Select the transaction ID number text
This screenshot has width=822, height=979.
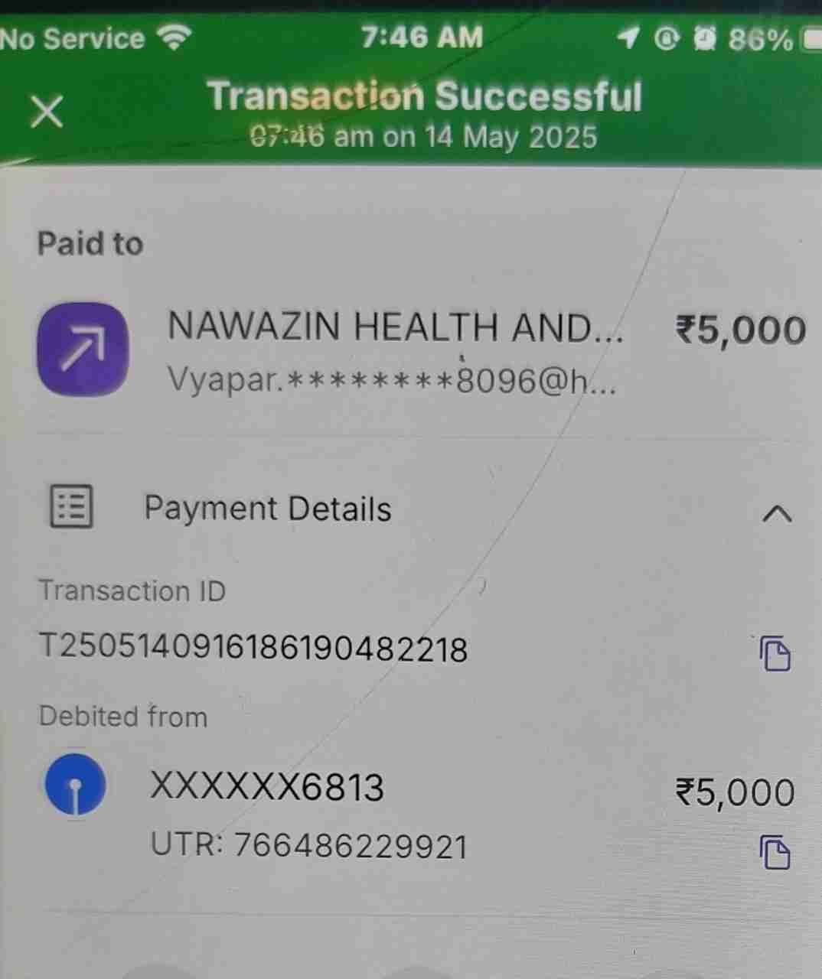point(253,649)
